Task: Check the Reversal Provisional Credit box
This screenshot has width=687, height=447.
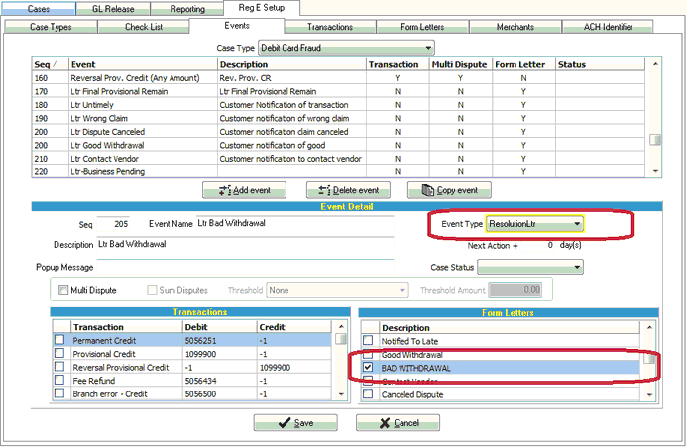Action: click(59, 367)
